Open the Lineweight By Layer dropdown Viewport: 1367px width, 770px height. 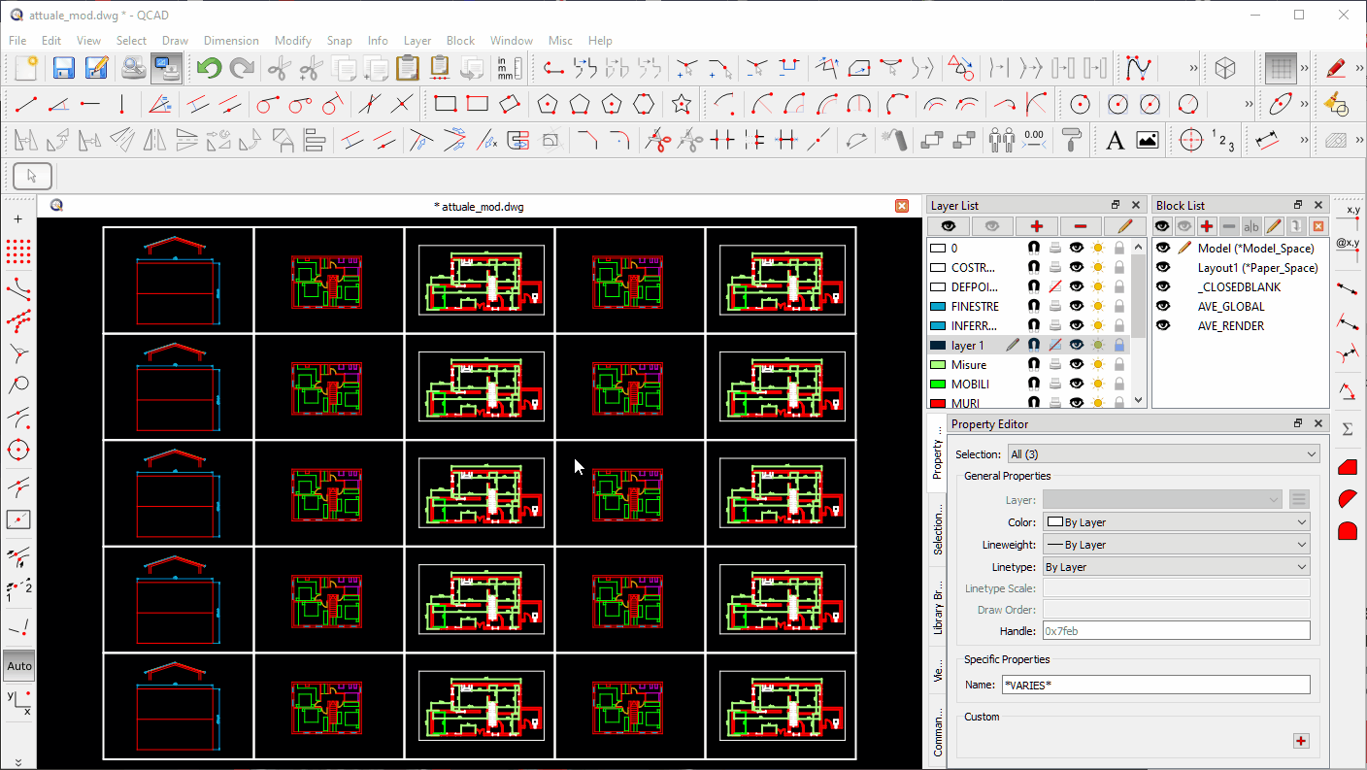coord(1177,545)
